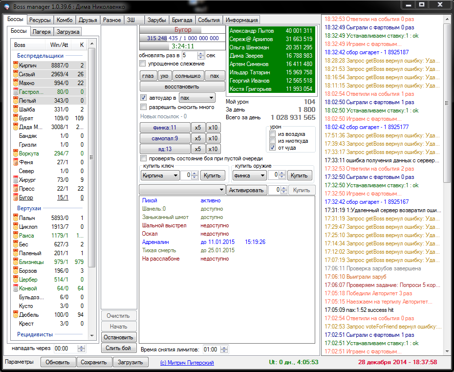Click x10 button next to самопал:9
This screenshot has width=454, height=372.
pyautogui.click(x=213, y=138)
